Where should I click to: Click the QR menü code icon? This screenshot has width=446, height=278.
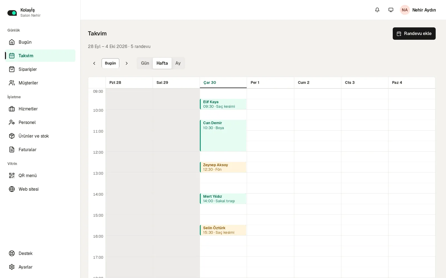point(12,175)
